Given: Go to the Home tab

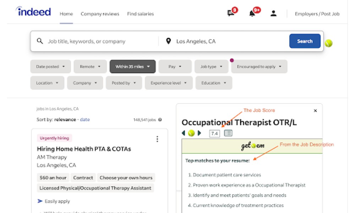Looking at the screenshot, I should click(x=66, y=14).
